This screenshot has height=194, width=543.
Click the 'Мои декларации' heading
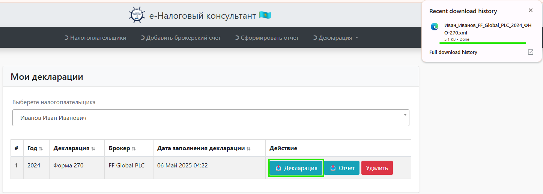pyautogui.click(x=47, y=77)
